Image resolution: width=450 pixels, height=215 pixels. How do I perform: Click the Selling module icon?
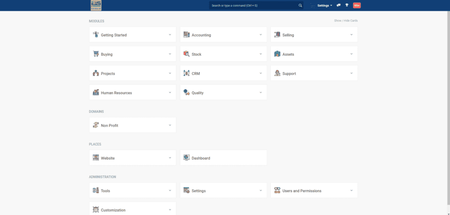pos(277,35)
